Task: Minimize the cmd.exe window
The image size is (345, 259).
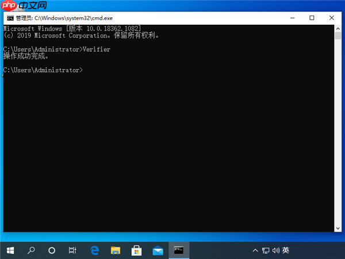Action: [x=293, y=18]
